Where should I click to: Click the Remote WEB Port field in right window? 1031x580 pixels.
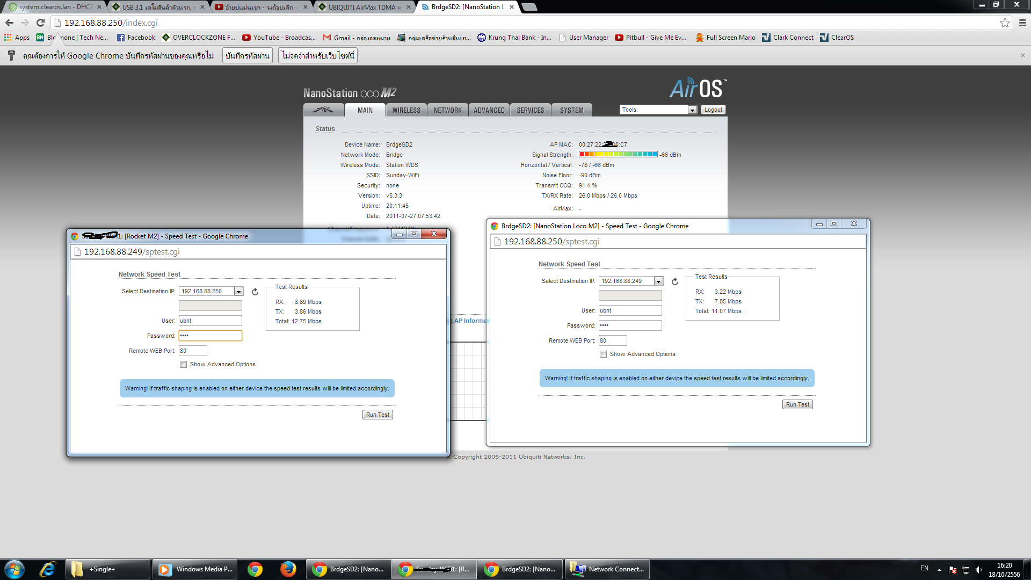click(x=613, y=340)
